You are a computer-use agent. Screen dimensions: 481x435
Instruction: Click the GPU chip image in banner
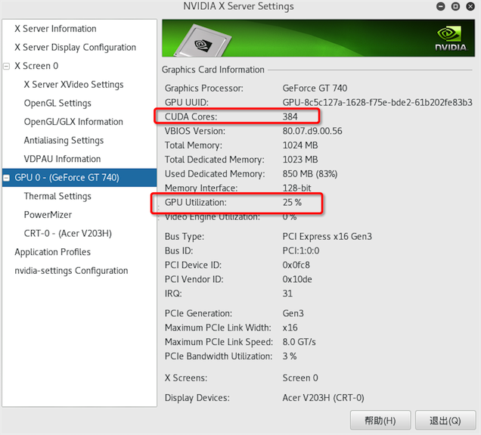click(203, 42)
